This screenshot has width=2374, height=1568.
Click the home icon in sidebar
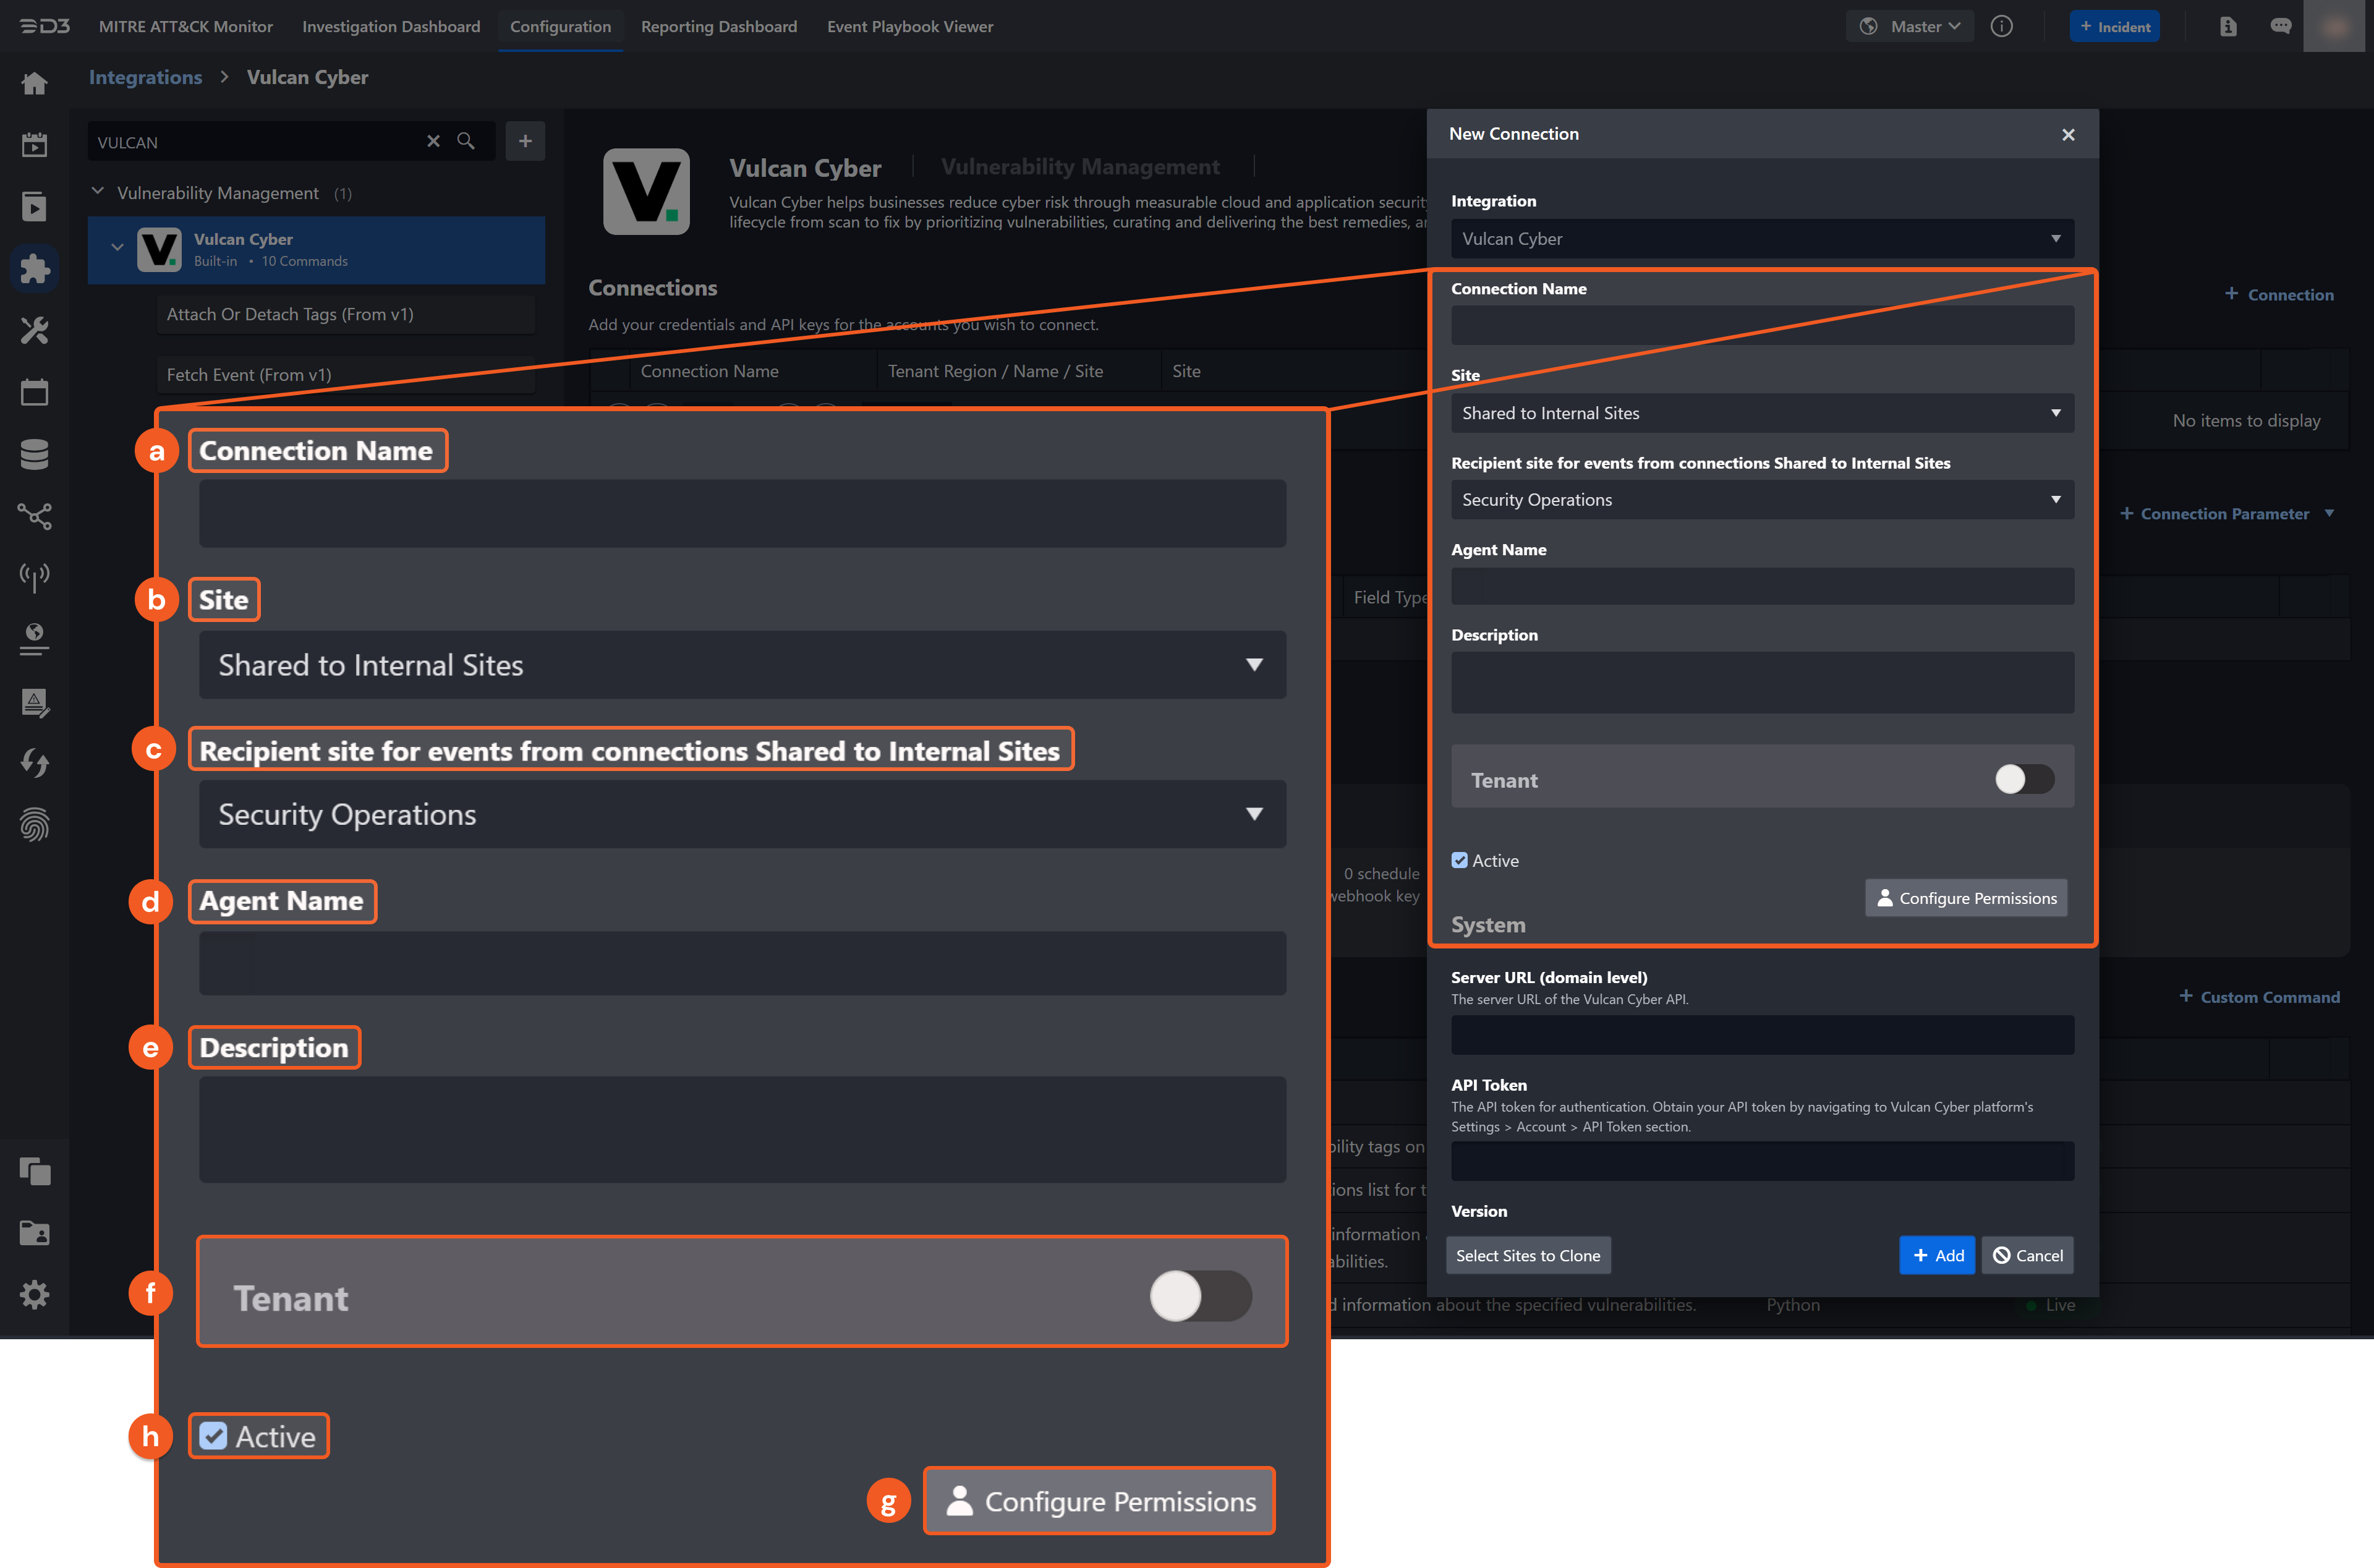point(34,83)
